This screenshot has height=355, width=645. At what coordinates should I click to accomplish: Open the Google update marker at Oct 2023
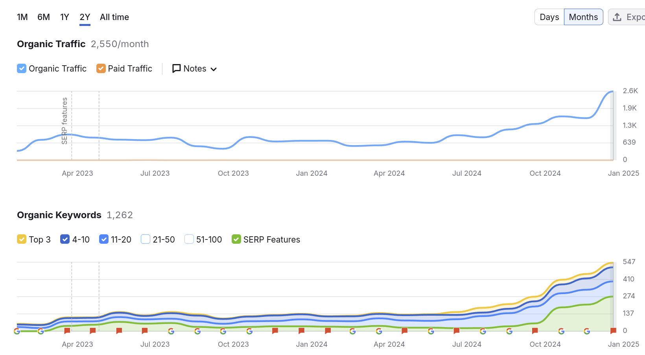point(223,331)
